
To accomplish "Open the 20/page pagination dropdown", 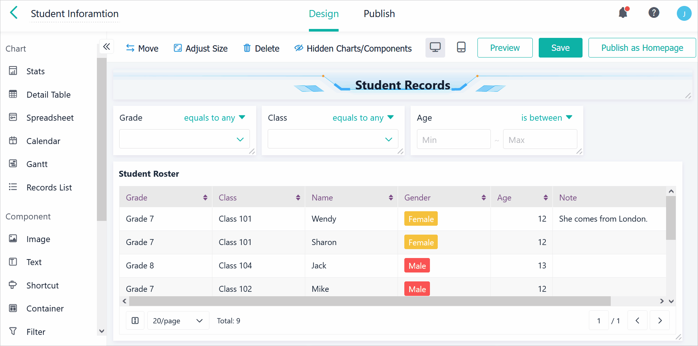I will tap(178, 320).
